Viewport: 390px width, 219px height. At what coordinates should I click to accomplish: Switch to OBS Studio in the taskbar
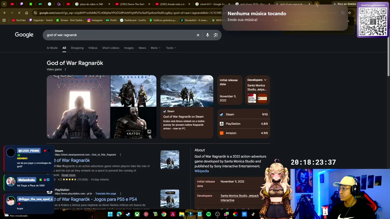coord(217,214)
